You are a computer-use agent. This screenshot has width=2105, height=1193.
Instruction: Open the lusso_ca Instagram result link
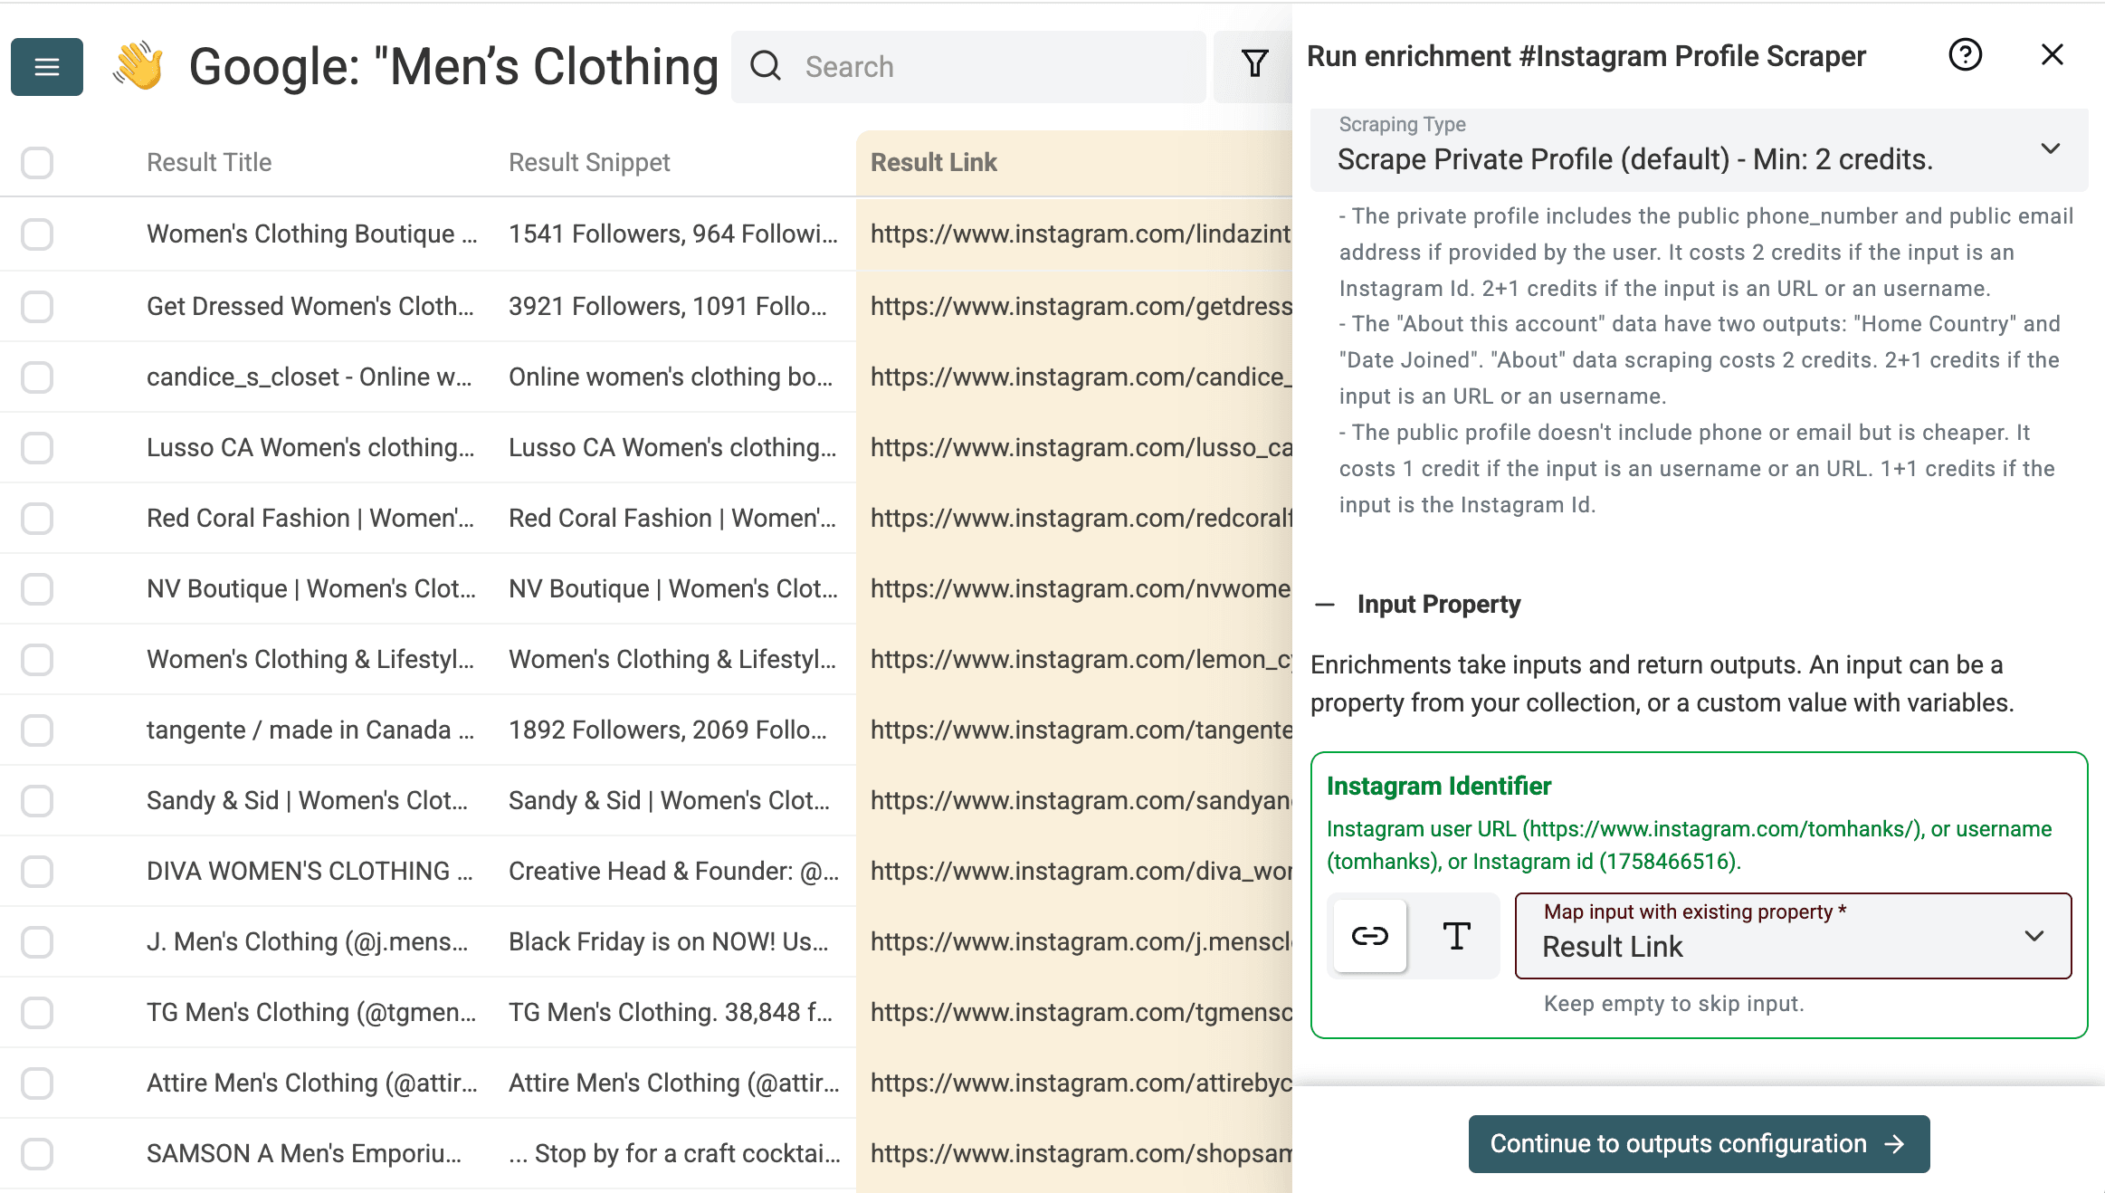click(1081, 448)
